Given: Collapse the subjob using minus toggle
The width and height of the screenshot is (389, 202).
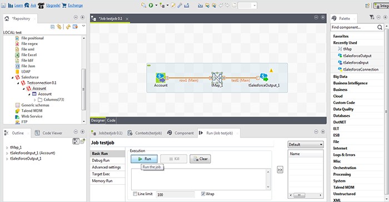Looking at the screenshot, I should pos(149,65).
